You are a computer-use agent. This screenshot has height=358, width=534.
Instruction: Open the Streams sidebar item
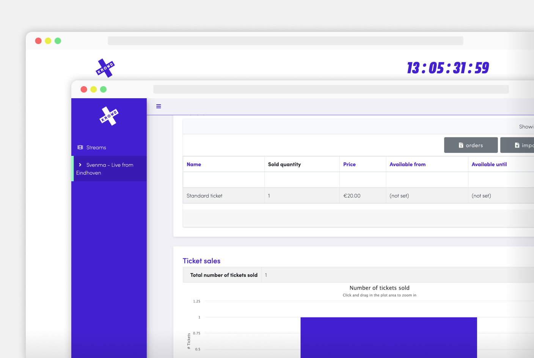[x=109, y=148]
